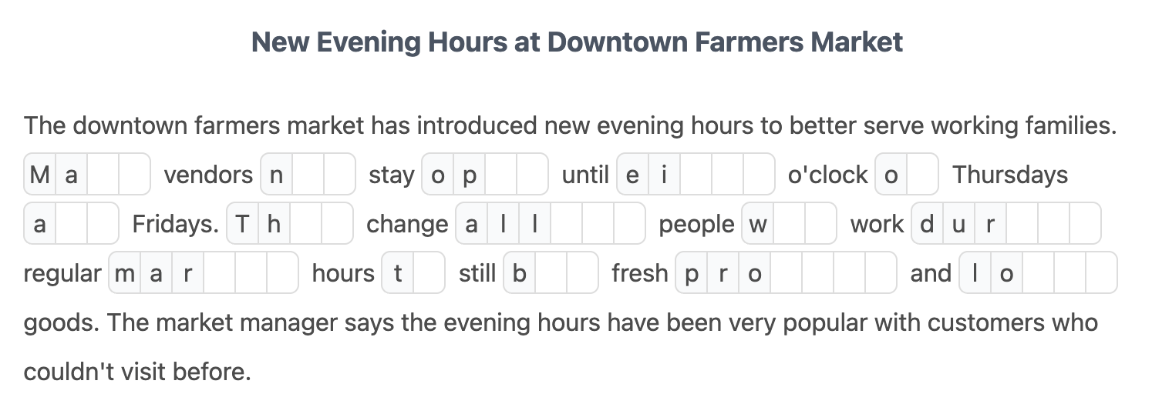Screen dimensions: 1152x414
Task: Click first empty box after "w" following people
Action: 790,224
